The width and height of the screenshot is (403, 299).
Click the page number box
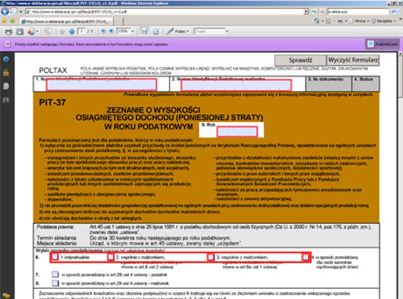click(82, 31)
